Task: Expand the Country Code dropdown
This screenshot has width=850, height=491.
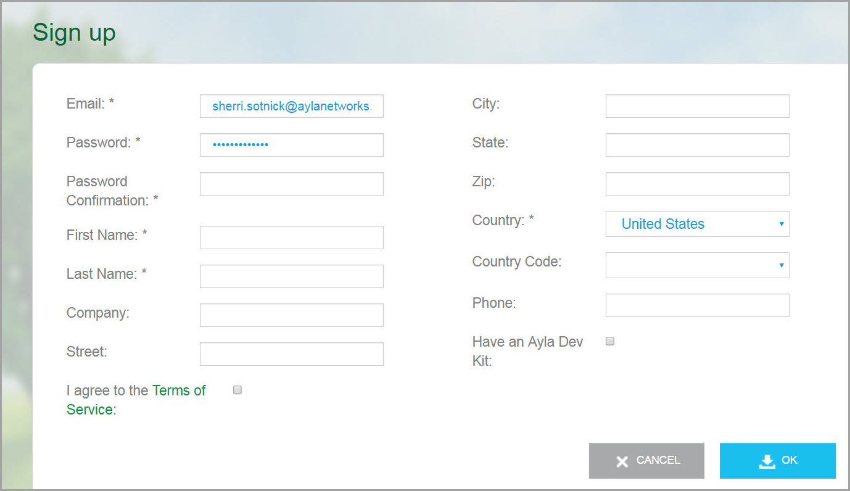Action: (697, 265)
